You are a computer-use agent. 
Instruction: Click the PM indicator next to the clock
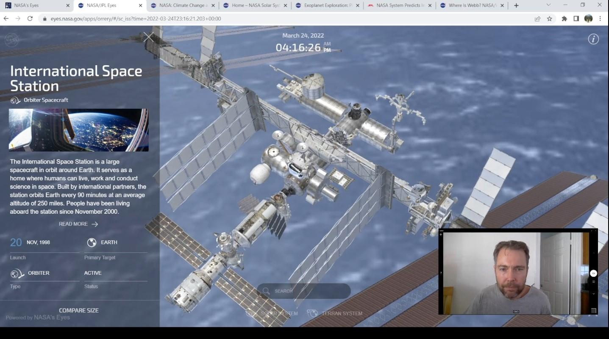[327, 50]
